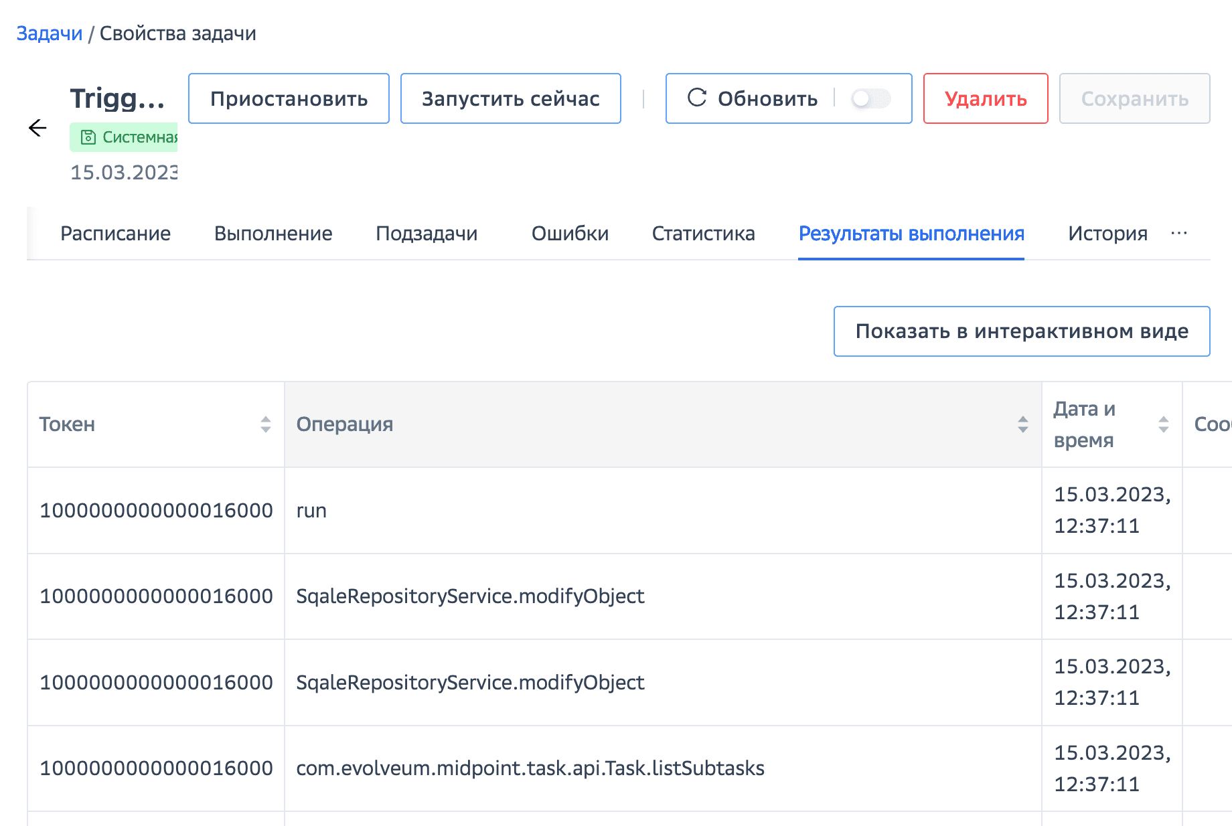Switch to the Расписание tab
Screen dimensions: 1232x826
tap(115, 234)
